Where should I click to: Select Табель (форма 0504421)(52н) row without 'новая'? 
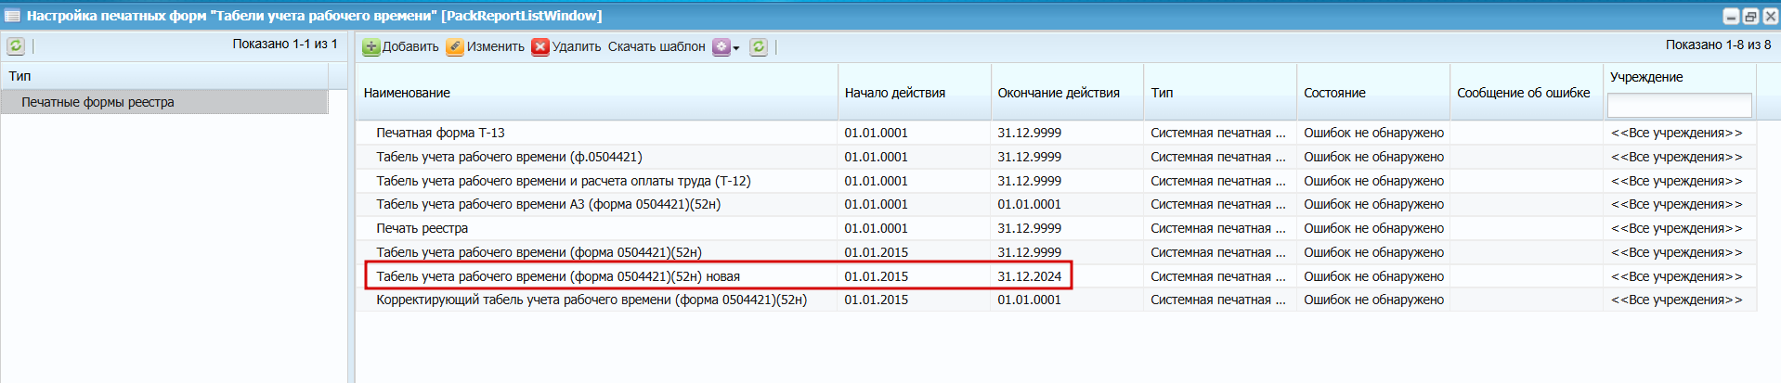[1056, 252]
